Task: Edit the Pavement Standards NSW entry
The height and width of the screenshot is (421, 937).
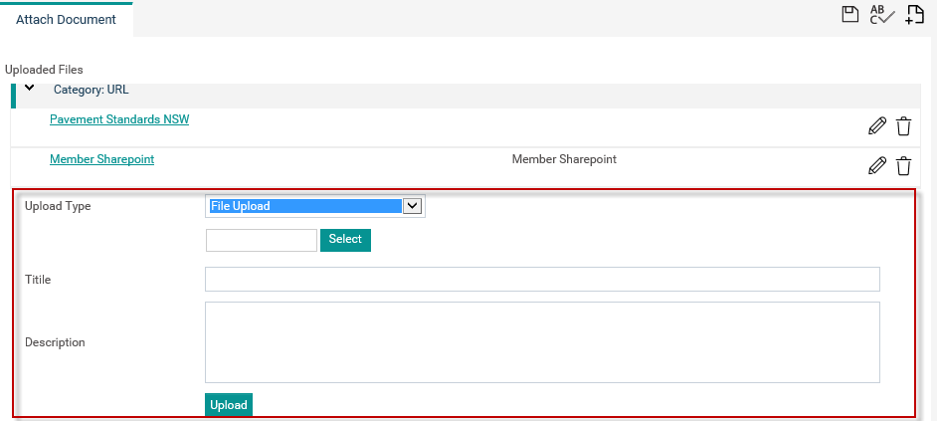Action: pos(876,126)
